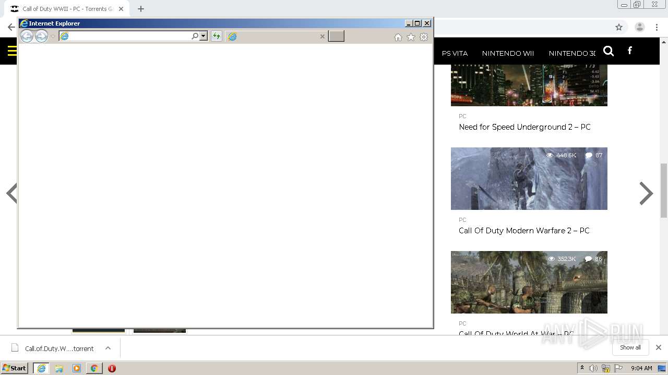The height and width of the screenshot is (375, 668).
Task: Open a new Chrome tab with plus
Action: pyautogui.click(x=140, y=9)
